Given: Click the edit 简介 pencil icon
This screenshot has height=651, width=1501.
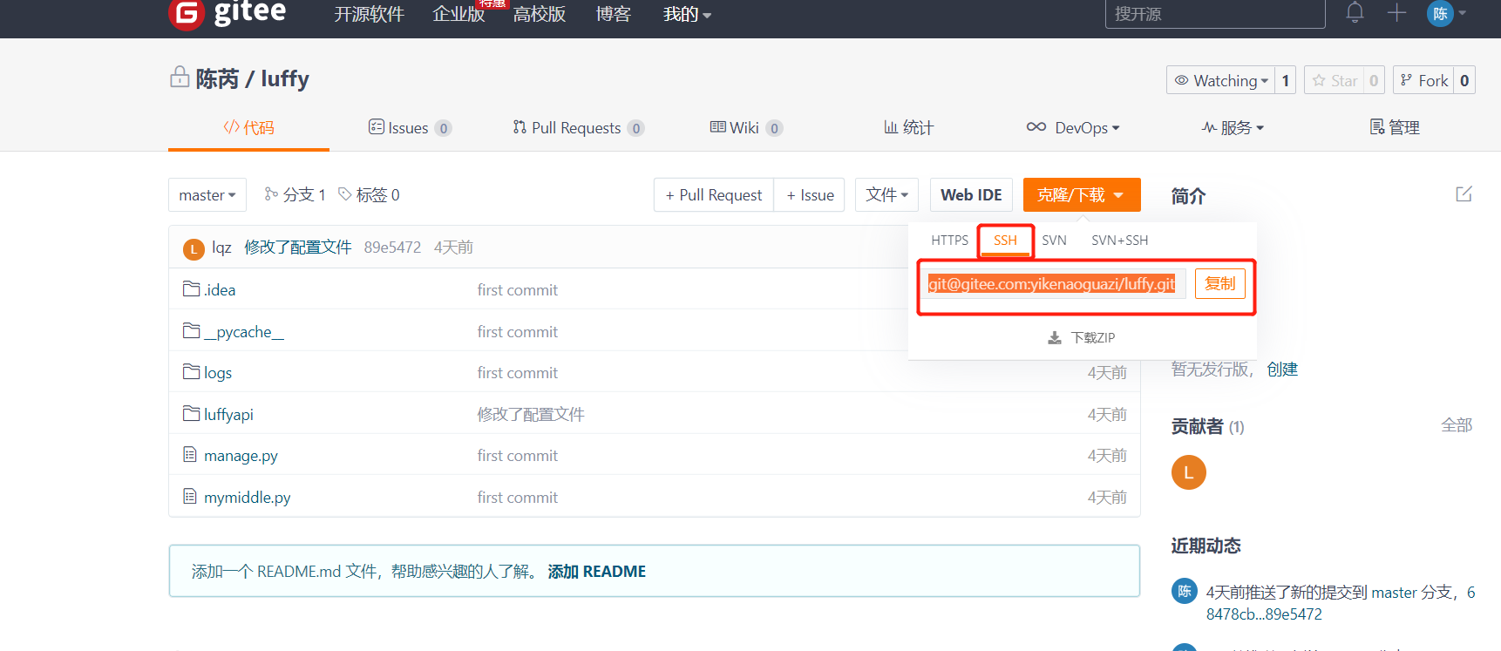Looking at the screenshot, I should point(1464,193).
